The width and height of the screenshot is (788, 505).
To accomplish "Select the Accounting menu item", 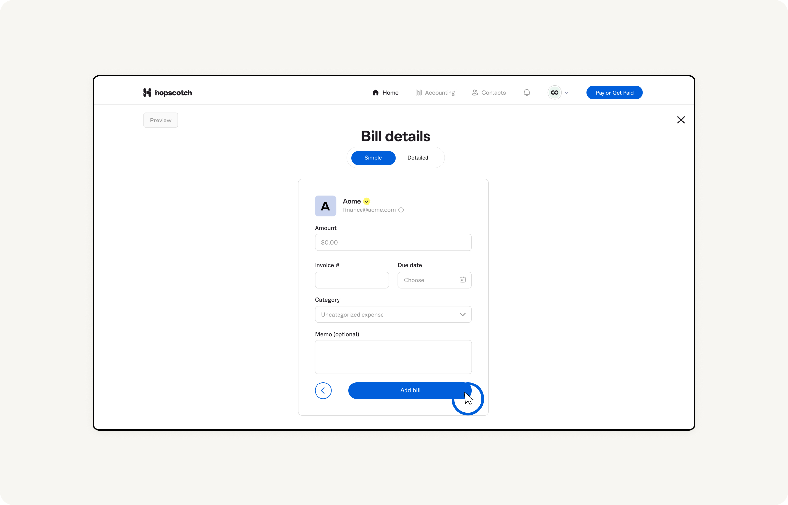I will [x=435, y=92].
